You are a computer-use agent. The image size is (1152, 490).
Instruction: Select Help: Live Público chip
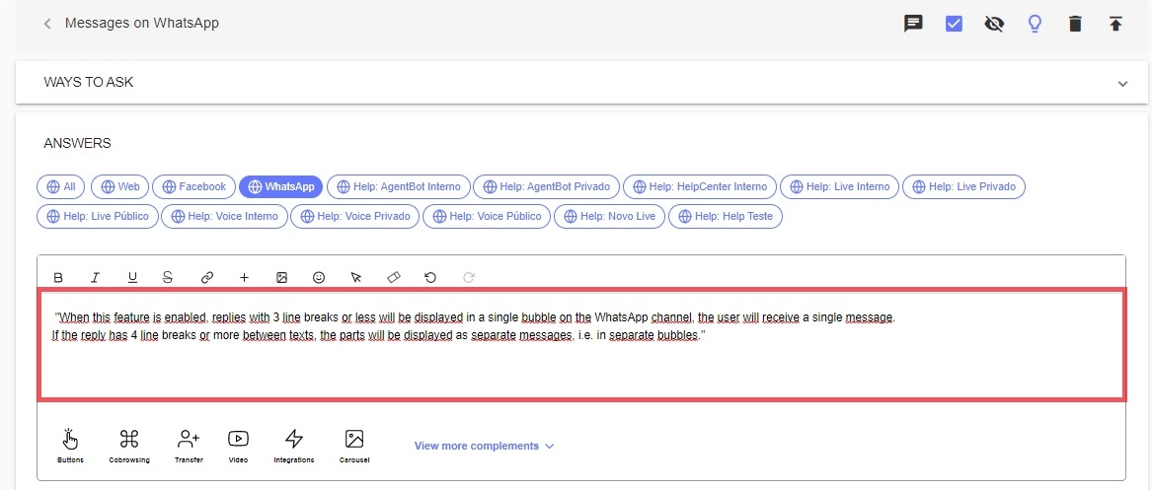click(97, 216)
